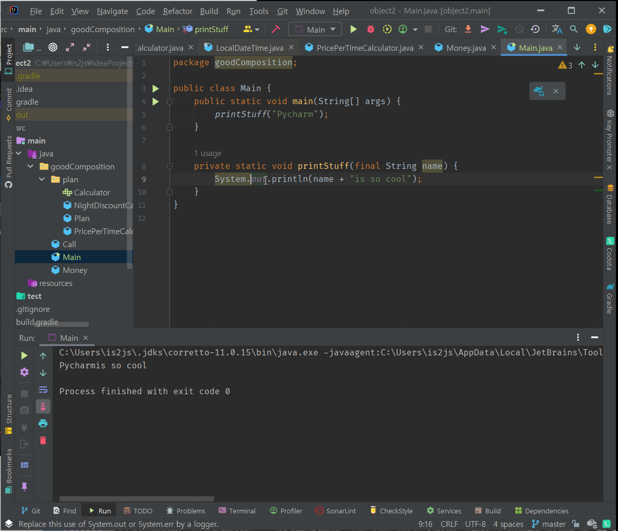Click the Search Everywhere magnifier icon

tap(573, 30)
